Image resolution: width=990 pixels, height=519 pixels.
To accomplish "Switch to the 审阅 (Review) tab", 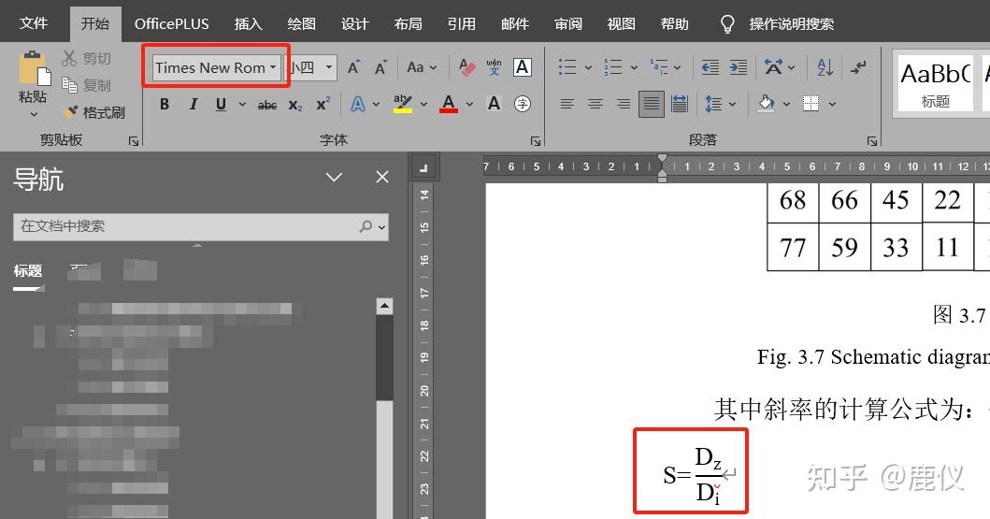I will [567, 23].
